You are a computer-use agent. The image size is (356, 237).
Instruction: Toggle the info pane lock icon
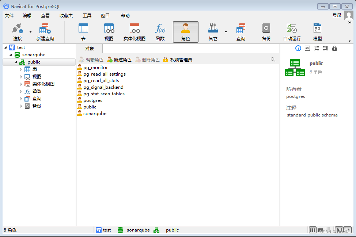[334, 48]
